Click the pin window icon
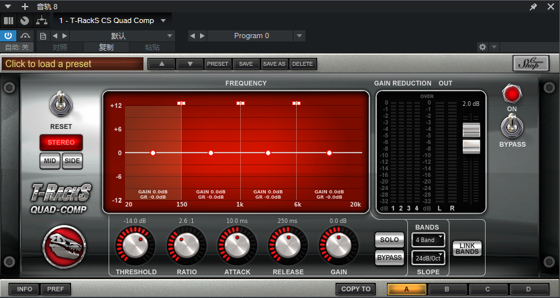This screenshot has width=560, height=298. [533, 7]
